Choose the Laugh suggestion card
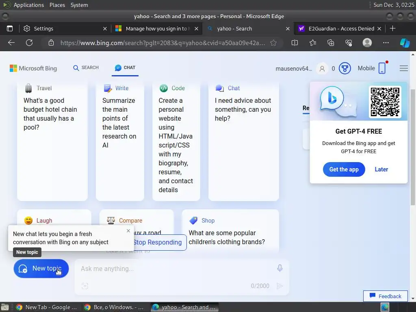 pos(54,217)
